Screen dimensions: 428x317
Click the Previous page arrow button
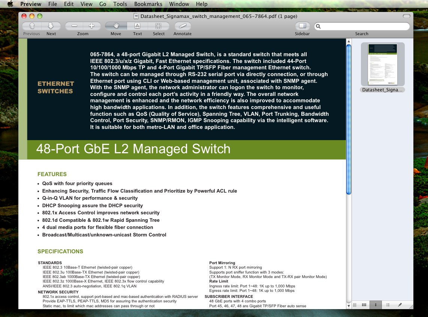[32, 26]
